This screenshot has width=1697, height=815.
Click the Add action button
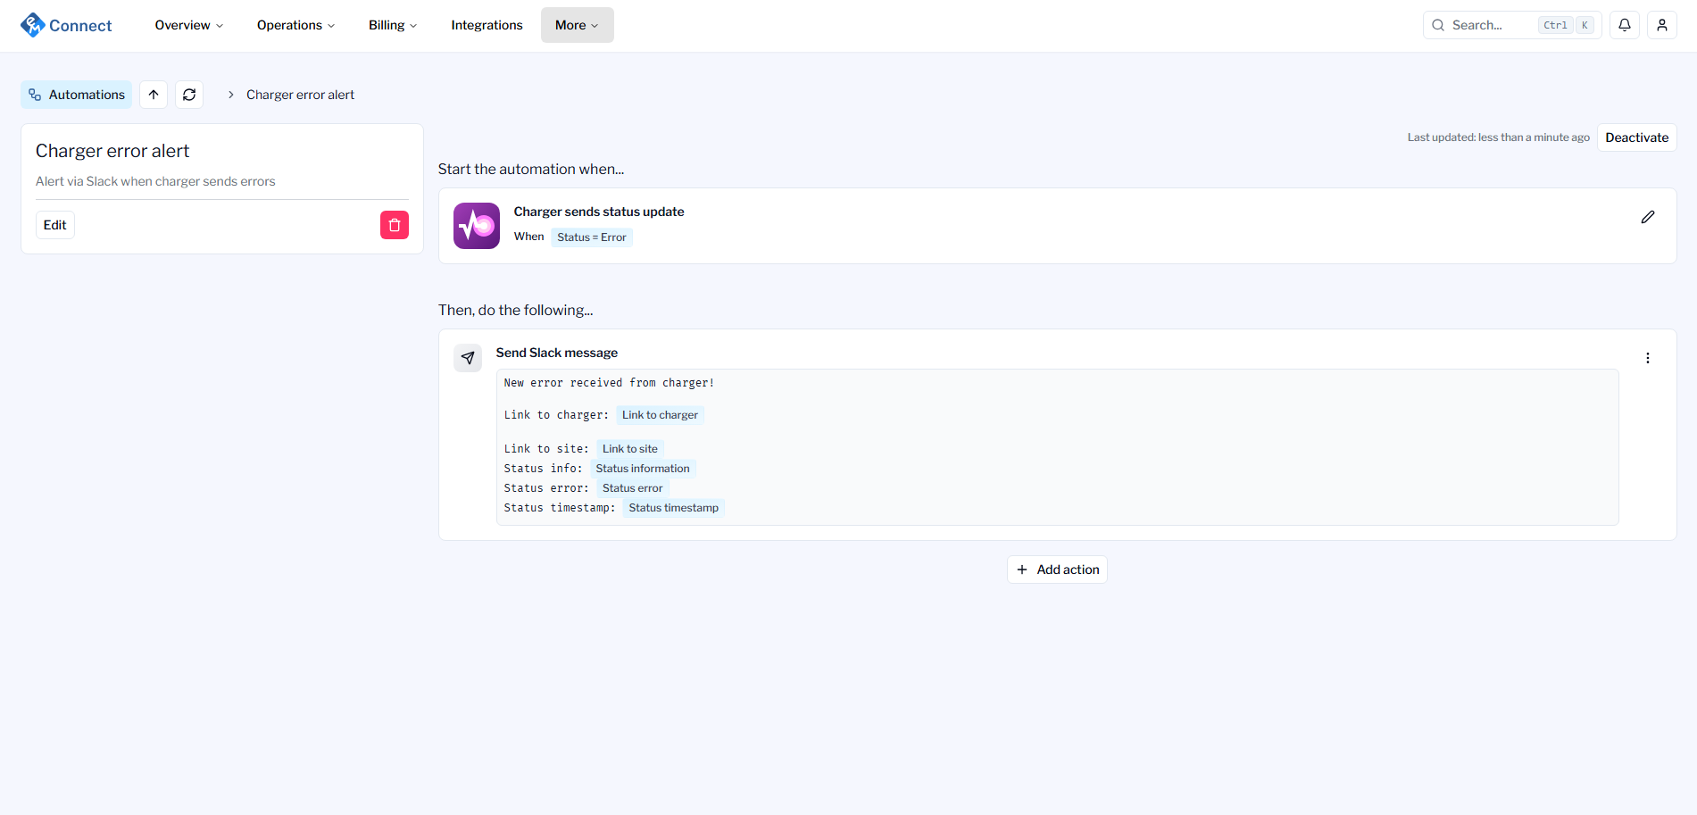pyautogui.click(x=1057, y=570)
